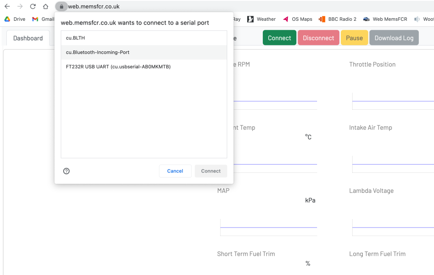Click the green Connect button

pyautogui.click(x=279, y=38)
